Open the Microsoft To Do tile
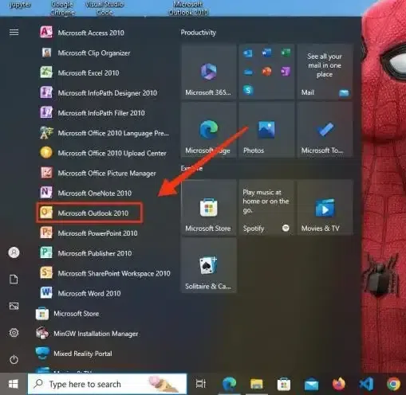The image size is (406, 395). pyautogui.click(x=325, y=130)
